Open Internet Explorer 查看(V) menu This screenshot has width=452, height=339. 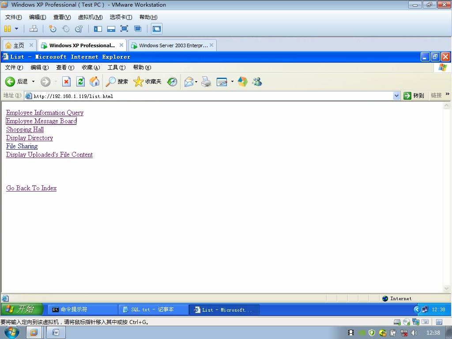(x=65, y=68)
